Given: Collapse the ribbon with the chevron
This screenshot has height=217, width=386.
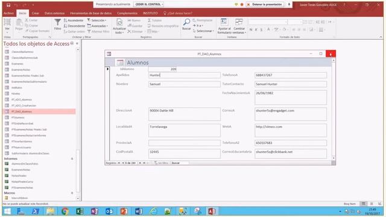Looking at the screenshot, I should pos(381,37).
